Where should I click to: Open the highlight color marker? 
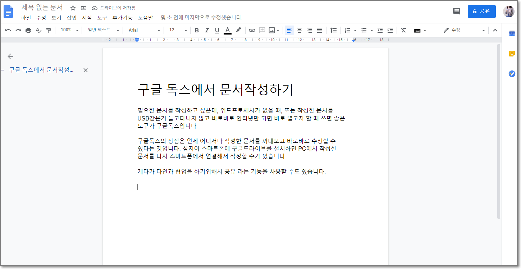click(238, 30)
